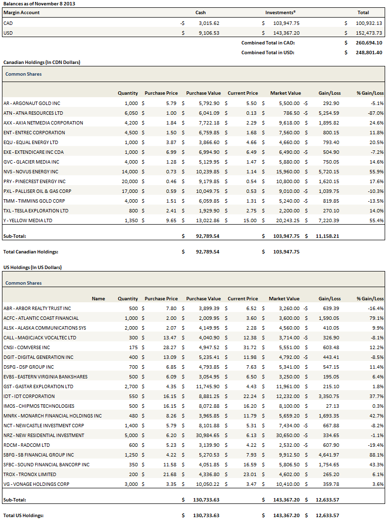Select the US Holdings (In US Dollars) heading
391x522 pixels.
[x=32, y=268]
